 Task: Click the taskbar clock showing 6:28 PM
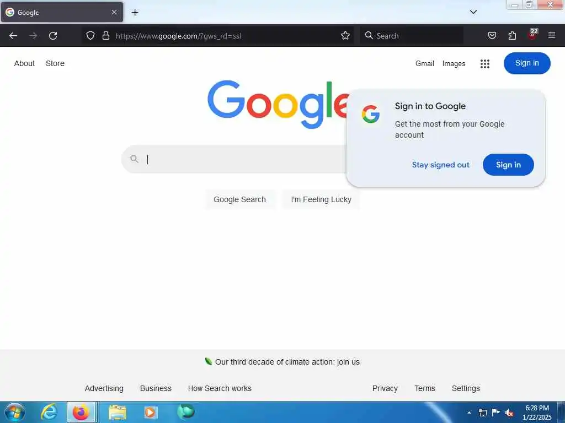click(537, 413)
